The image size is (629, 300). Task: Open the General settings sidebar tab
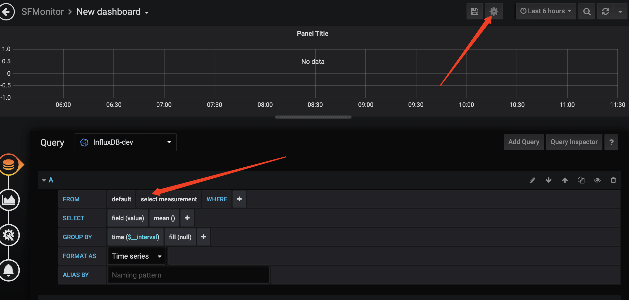(9, 235)
